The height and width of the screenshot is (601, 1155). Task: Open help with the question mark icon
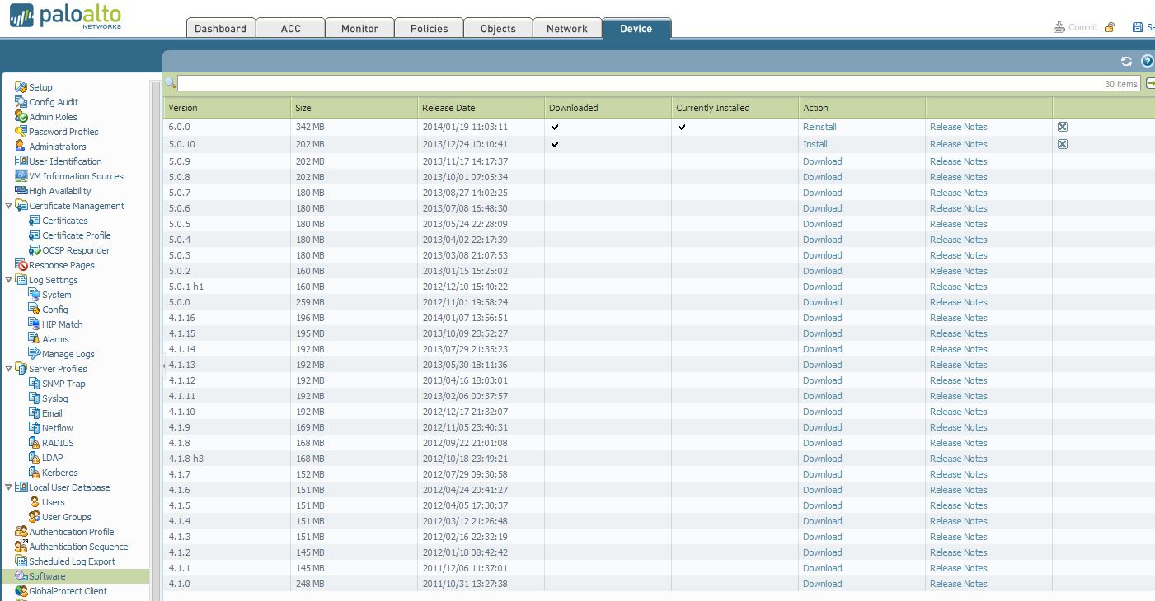pos(1147,61)
